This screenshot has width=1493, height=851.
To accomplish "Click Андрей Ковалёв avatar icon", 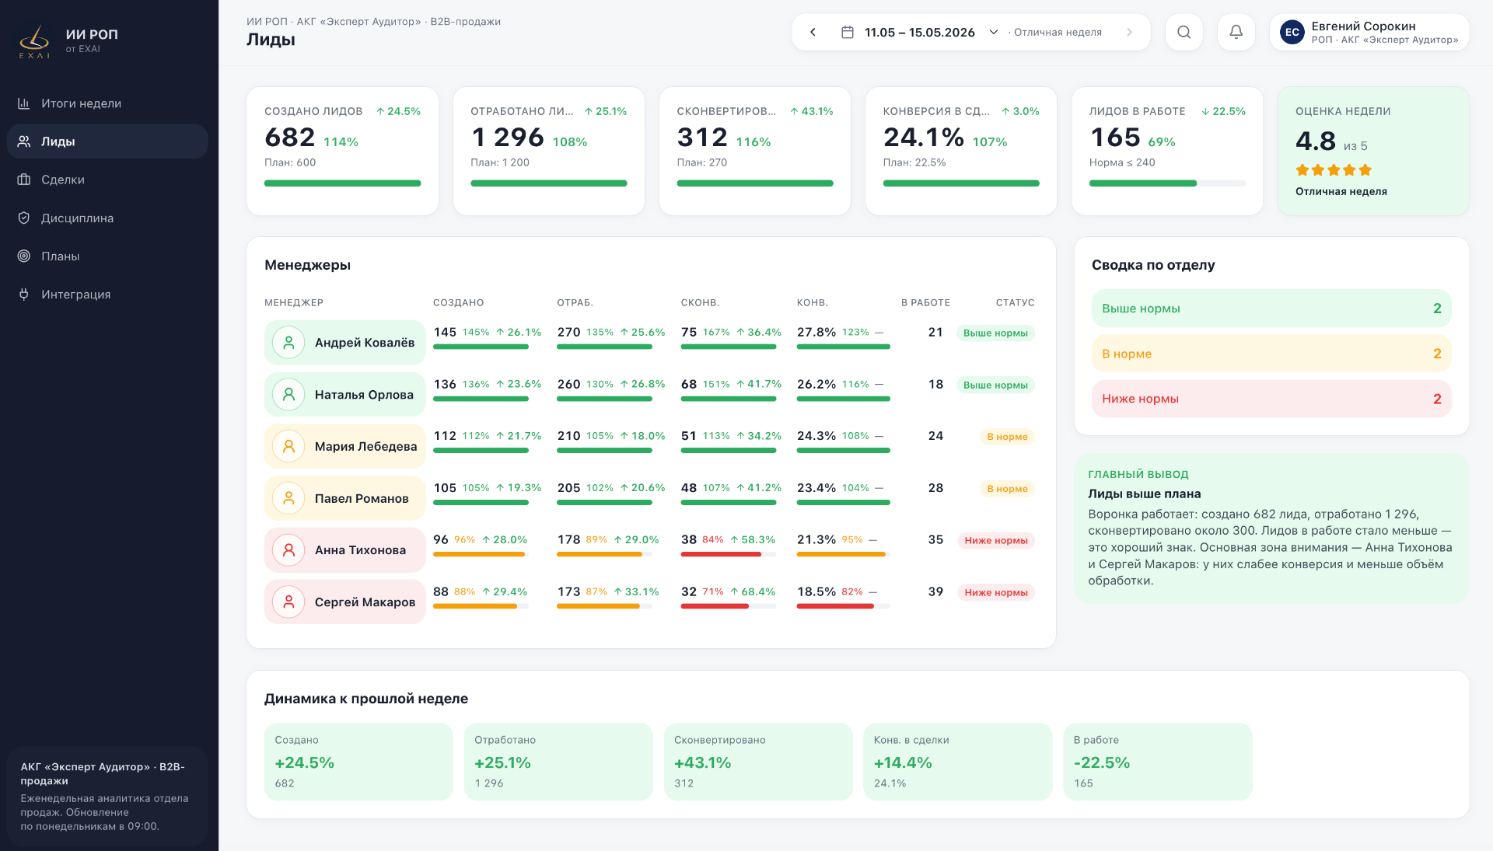I will tap(288, 343).
